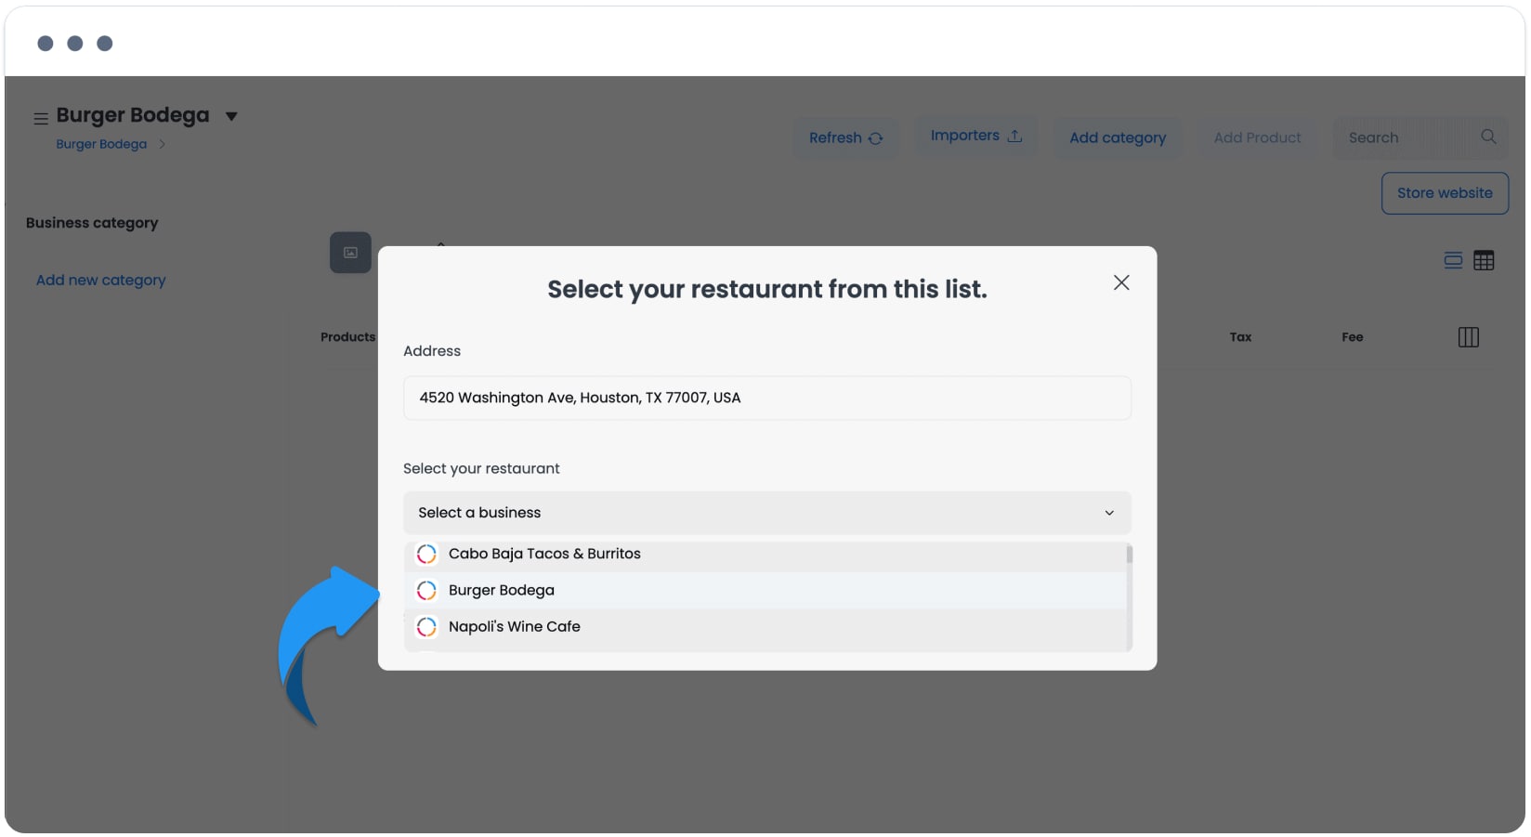This screenshot has width=1531, height=837.
Task: Click the Add category button
Action: coord(1118,137)
